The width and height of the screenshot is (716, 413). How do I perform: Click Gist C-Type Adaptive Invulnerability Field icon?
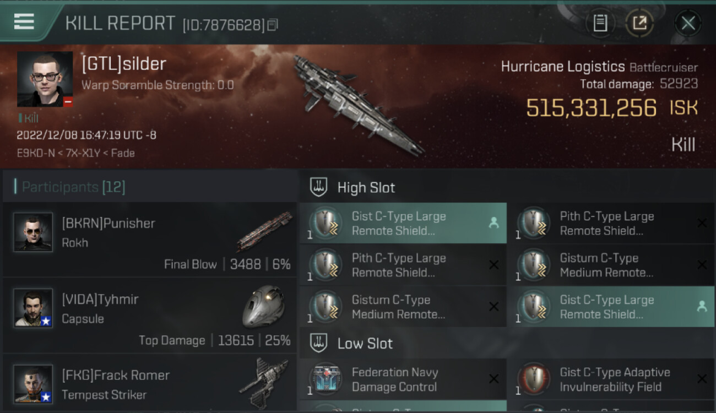click(534, 379)
